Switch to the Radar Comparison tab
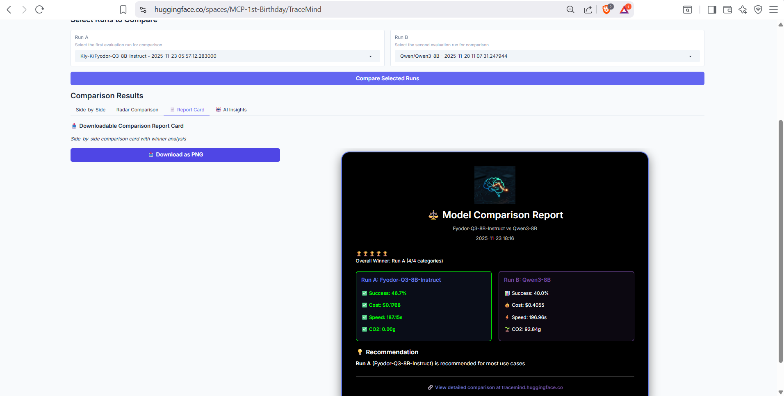The height and width of the screenshot is (396, 784). (x=137, y=110)
